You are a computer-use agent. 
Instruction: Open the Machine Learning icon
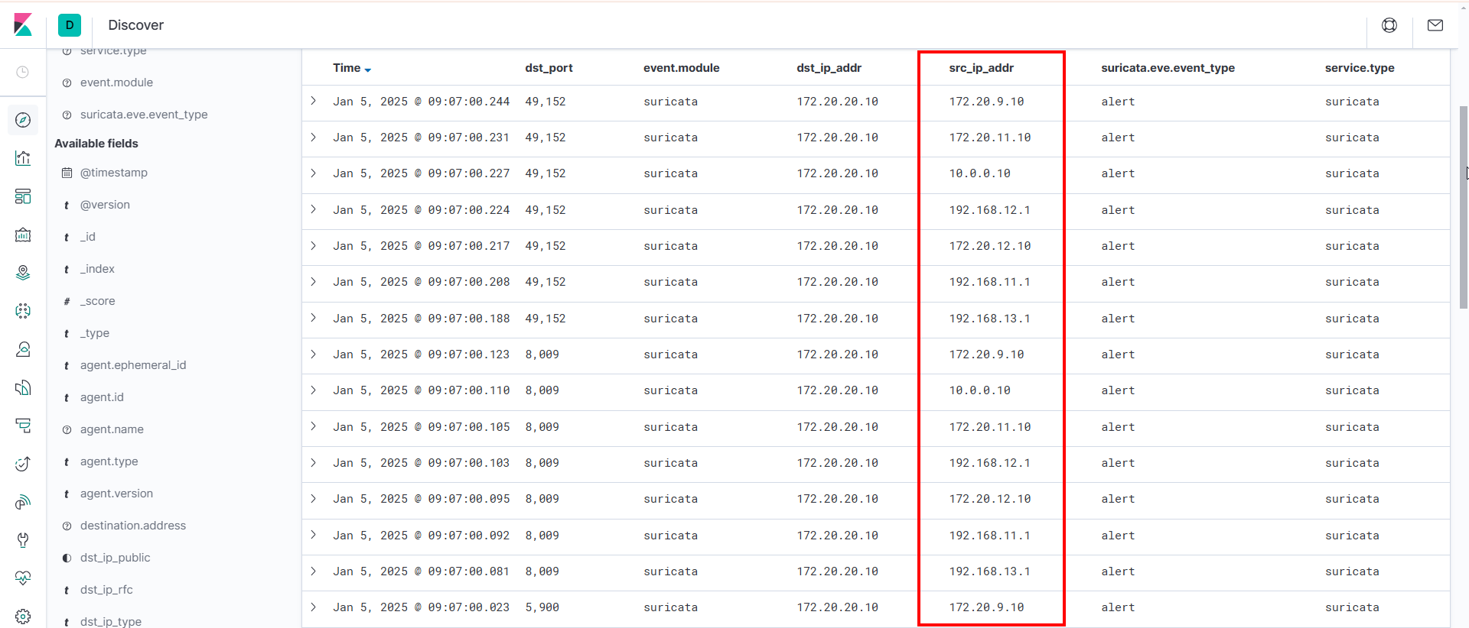[23, 311]
